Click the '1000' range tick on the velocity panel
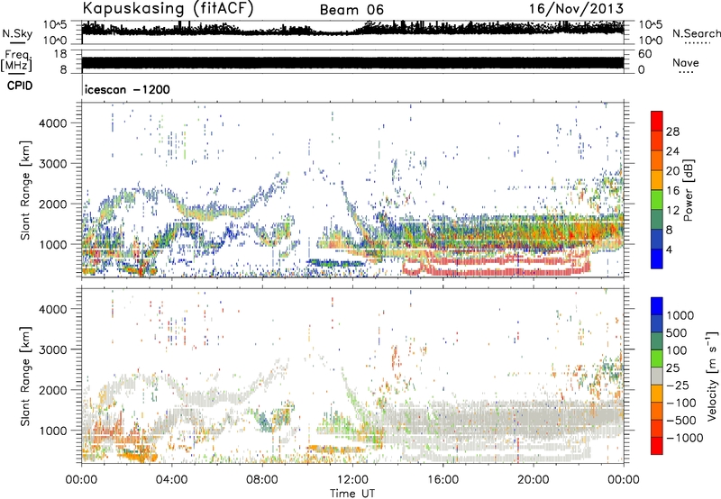 [x=52, y=431]
